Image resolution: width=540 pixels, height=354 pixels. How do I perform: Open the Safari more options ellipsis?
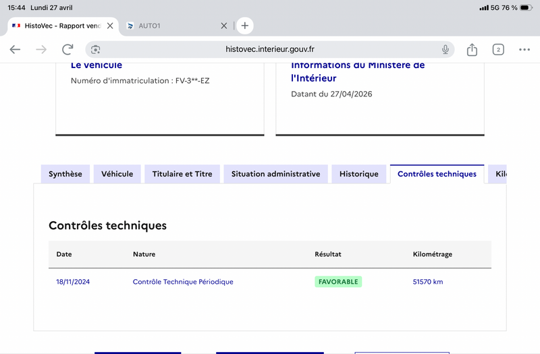524,49
